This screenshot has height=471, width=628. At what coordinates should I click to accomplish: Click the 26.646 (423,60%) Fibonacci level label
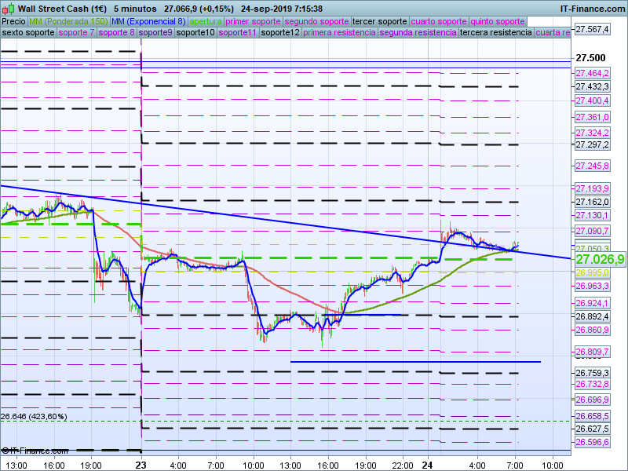click(x=35, y=416)
